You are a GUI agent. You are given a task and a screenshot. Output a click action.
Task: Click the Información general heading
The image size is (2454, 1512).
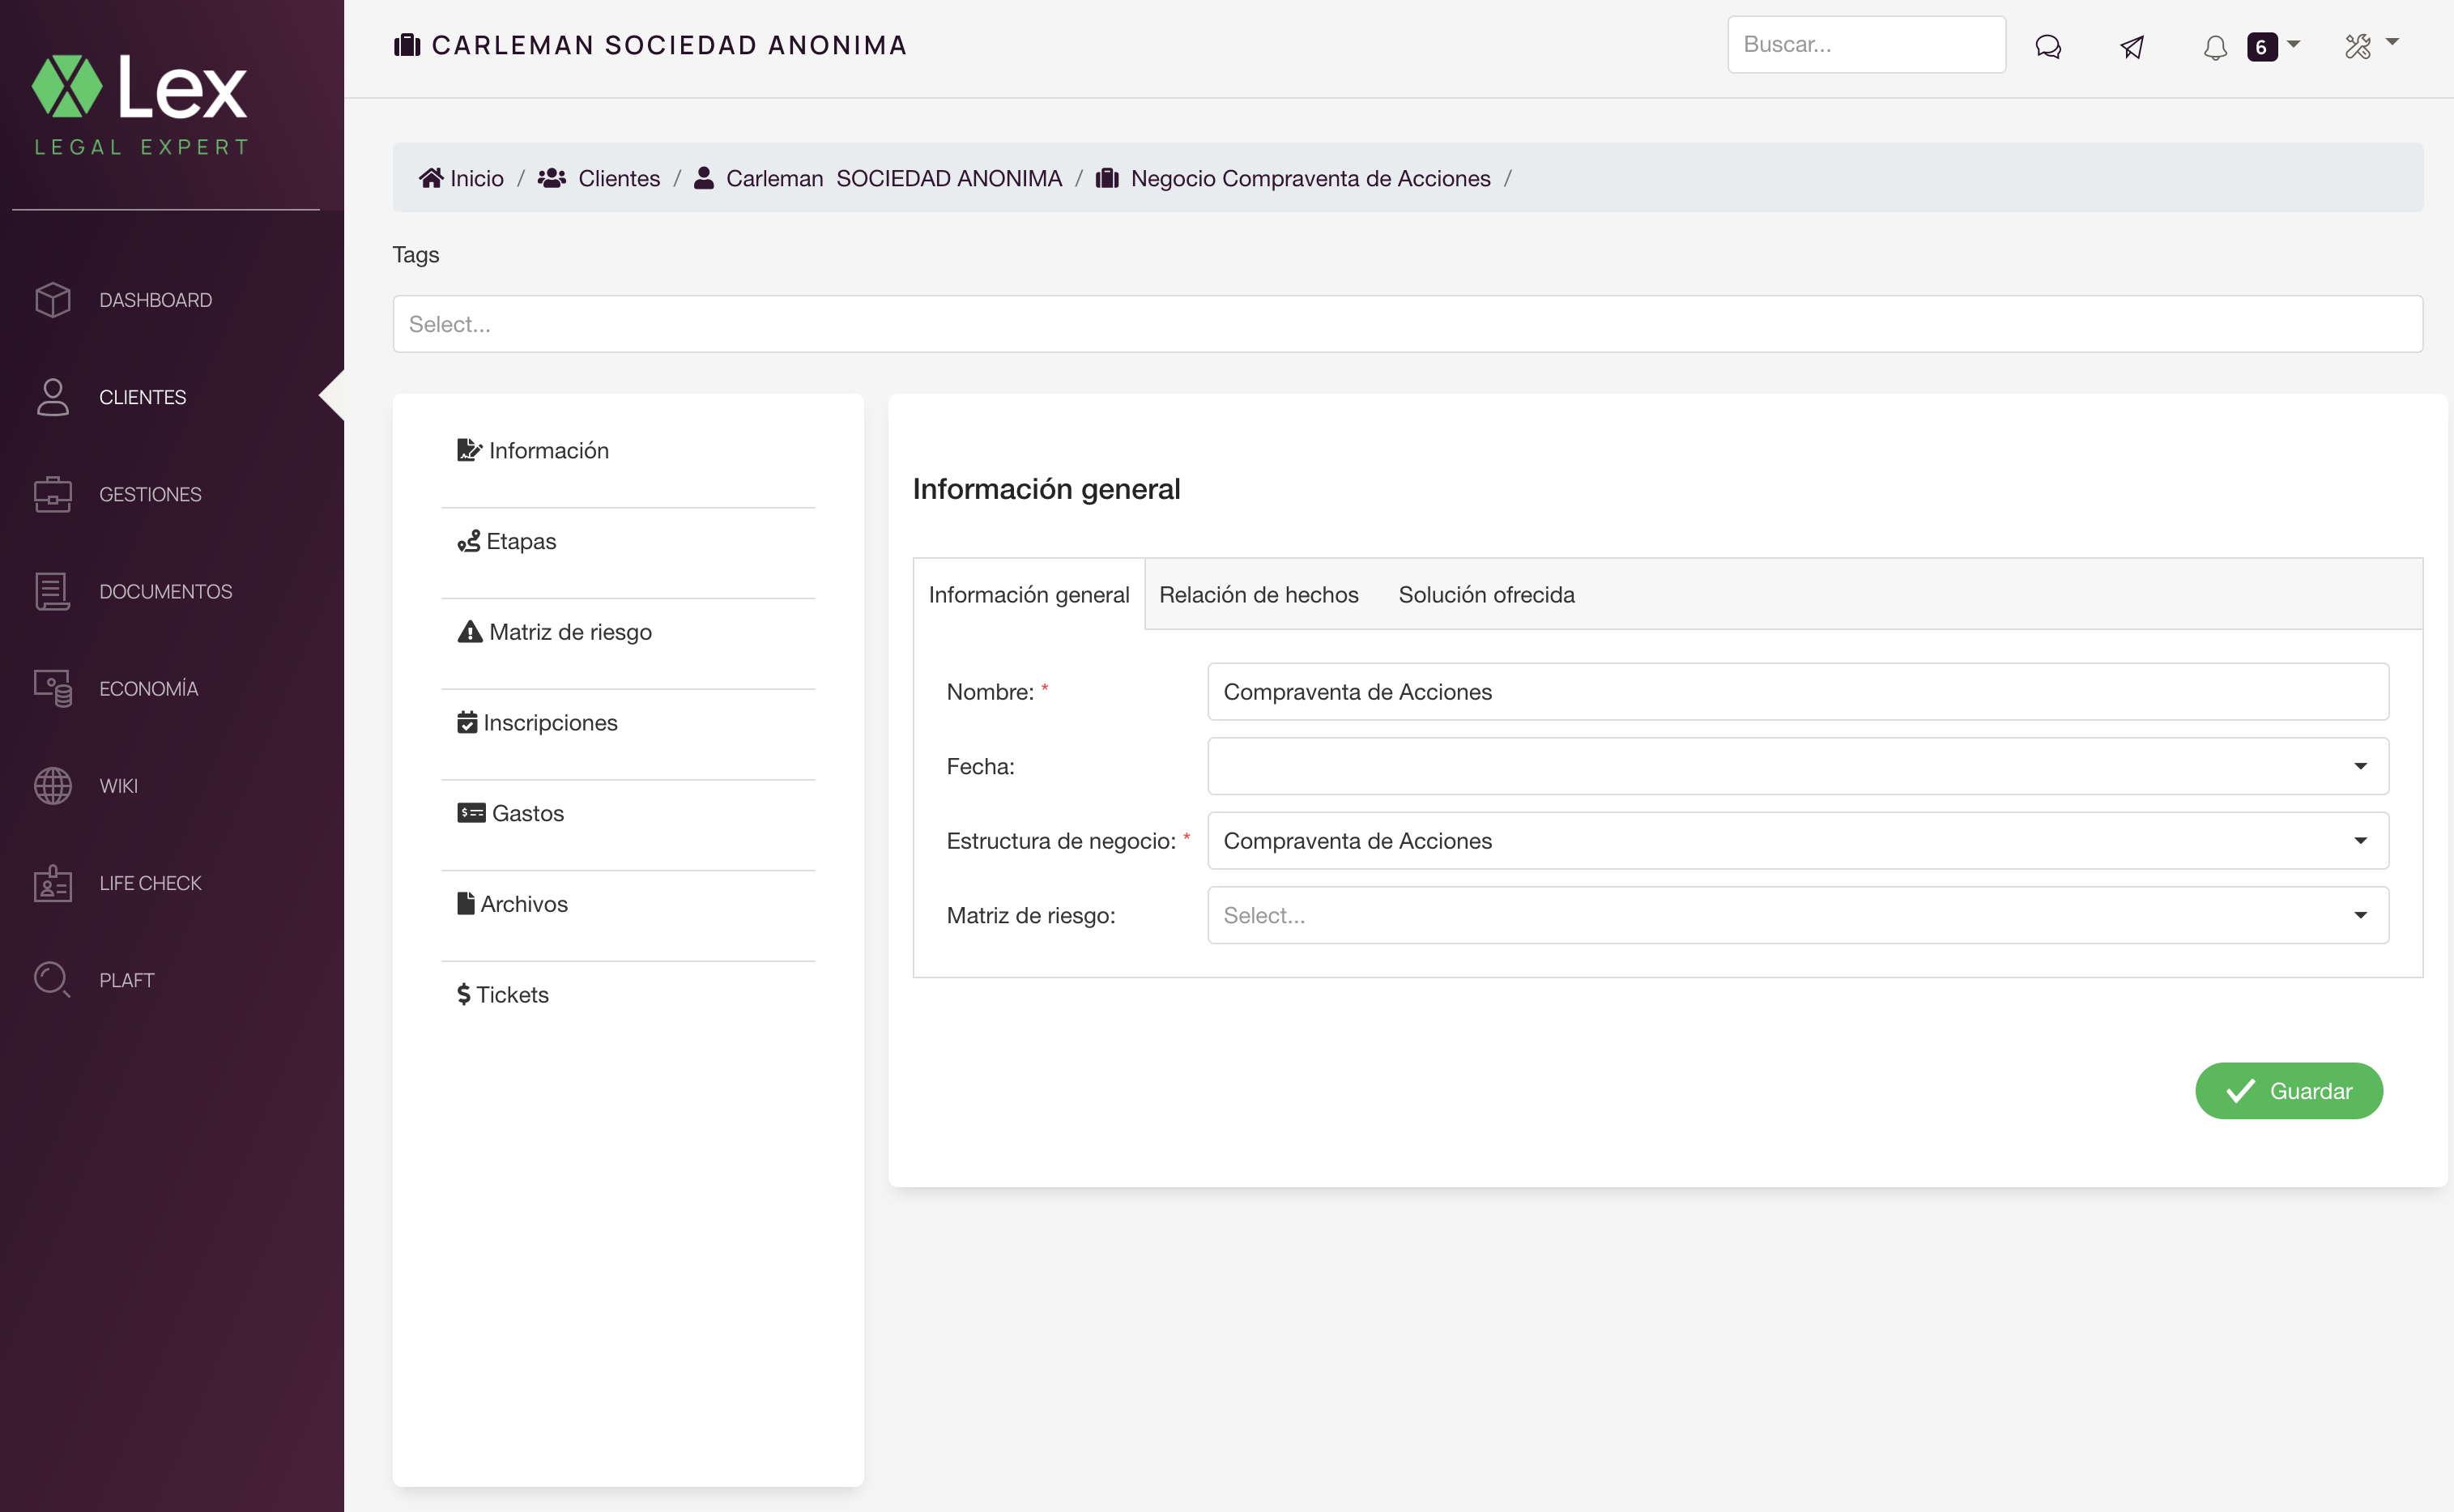point(1046,489)
